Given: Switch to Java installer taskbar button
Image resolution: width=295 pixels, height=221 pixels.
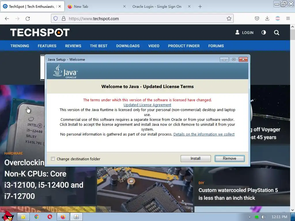Looking at the screenshot, I should pyautogui.click(x=76, y=217).
